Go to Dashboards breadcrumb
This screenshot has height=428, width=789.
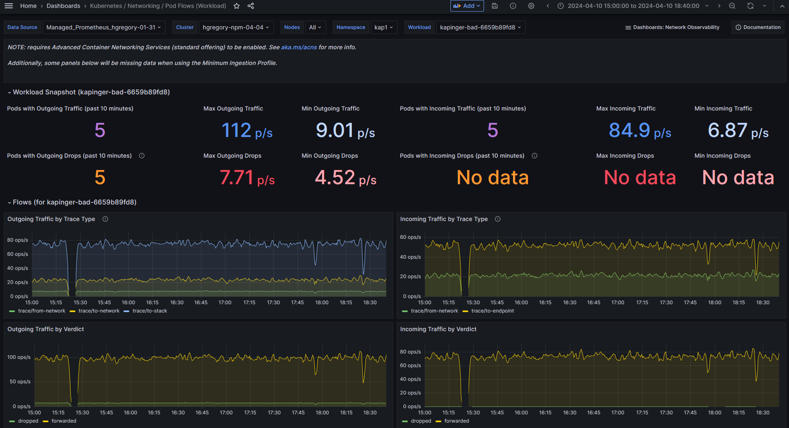(x=63, y=6)
